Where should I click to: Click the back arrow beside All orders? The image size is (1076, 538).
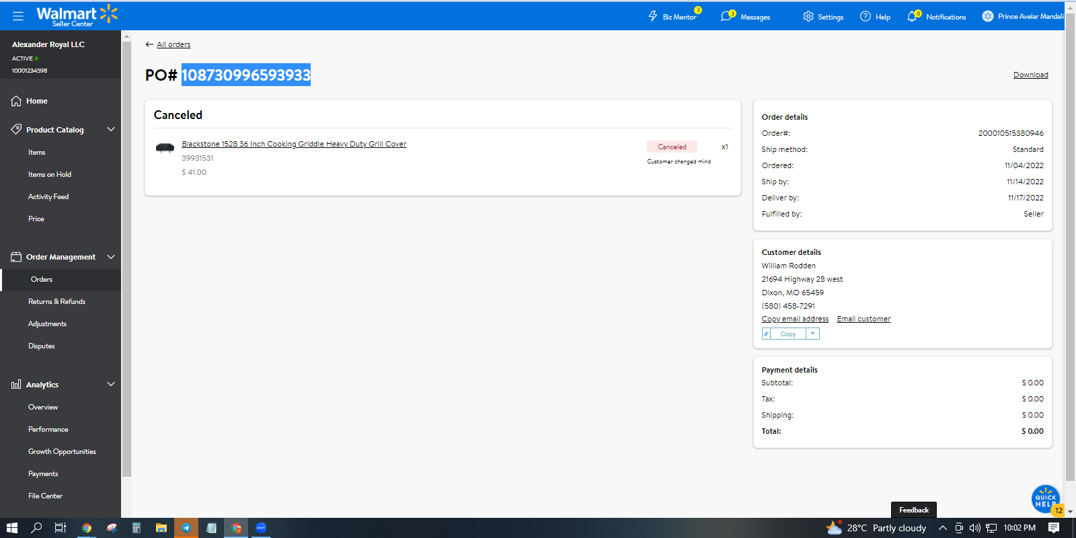[x=149, y=44]
